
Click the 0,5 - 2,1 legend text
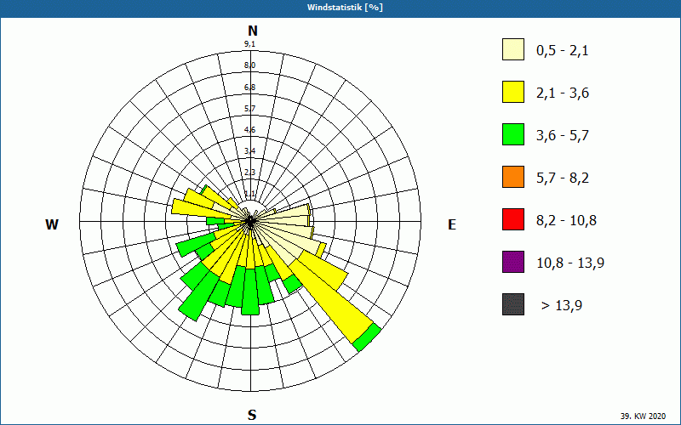click(563, 51)
